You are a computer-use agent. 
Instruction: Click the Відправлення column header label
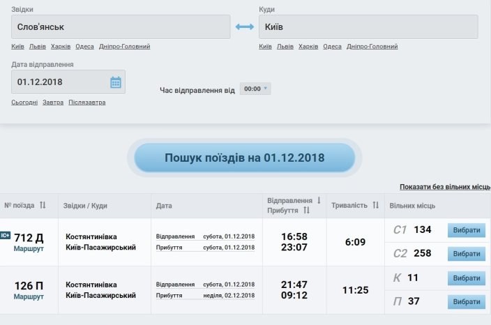pos(289,200)
